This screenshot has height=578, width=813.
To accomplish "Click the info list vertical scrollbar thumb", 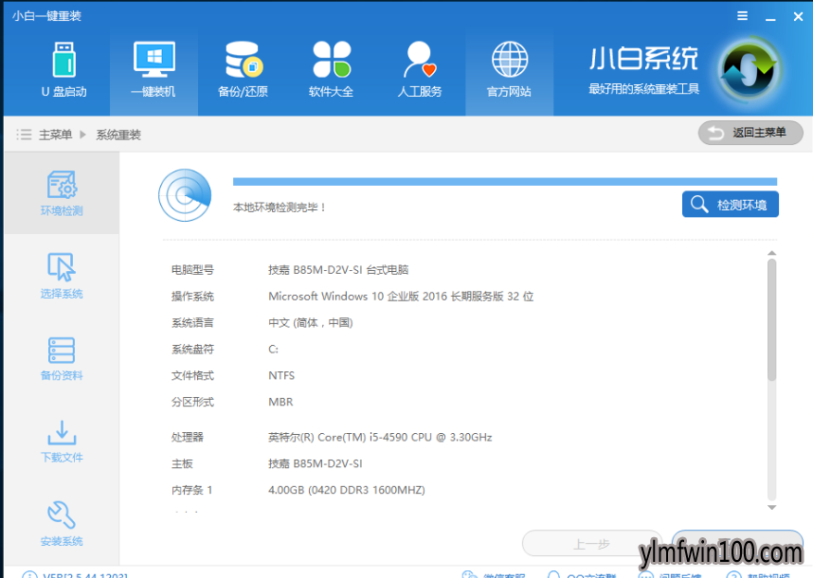I will click(771, 320).
